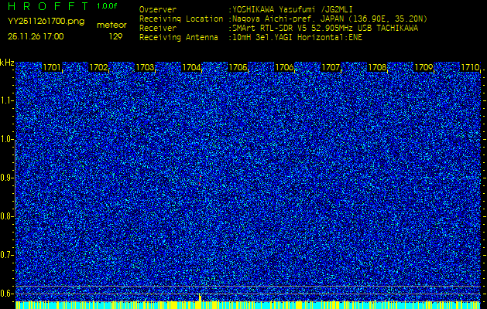Click the 1702 time marker
Viewport: 487px width, 309px height.
pyautogui.click(x=98, y=67)
